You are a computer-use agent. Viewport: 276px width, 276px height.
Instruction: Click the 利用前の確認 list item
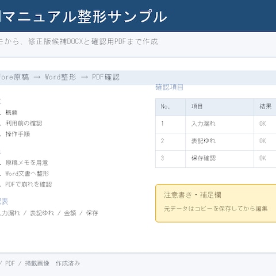pyautogui.click(x=24, y=123)
